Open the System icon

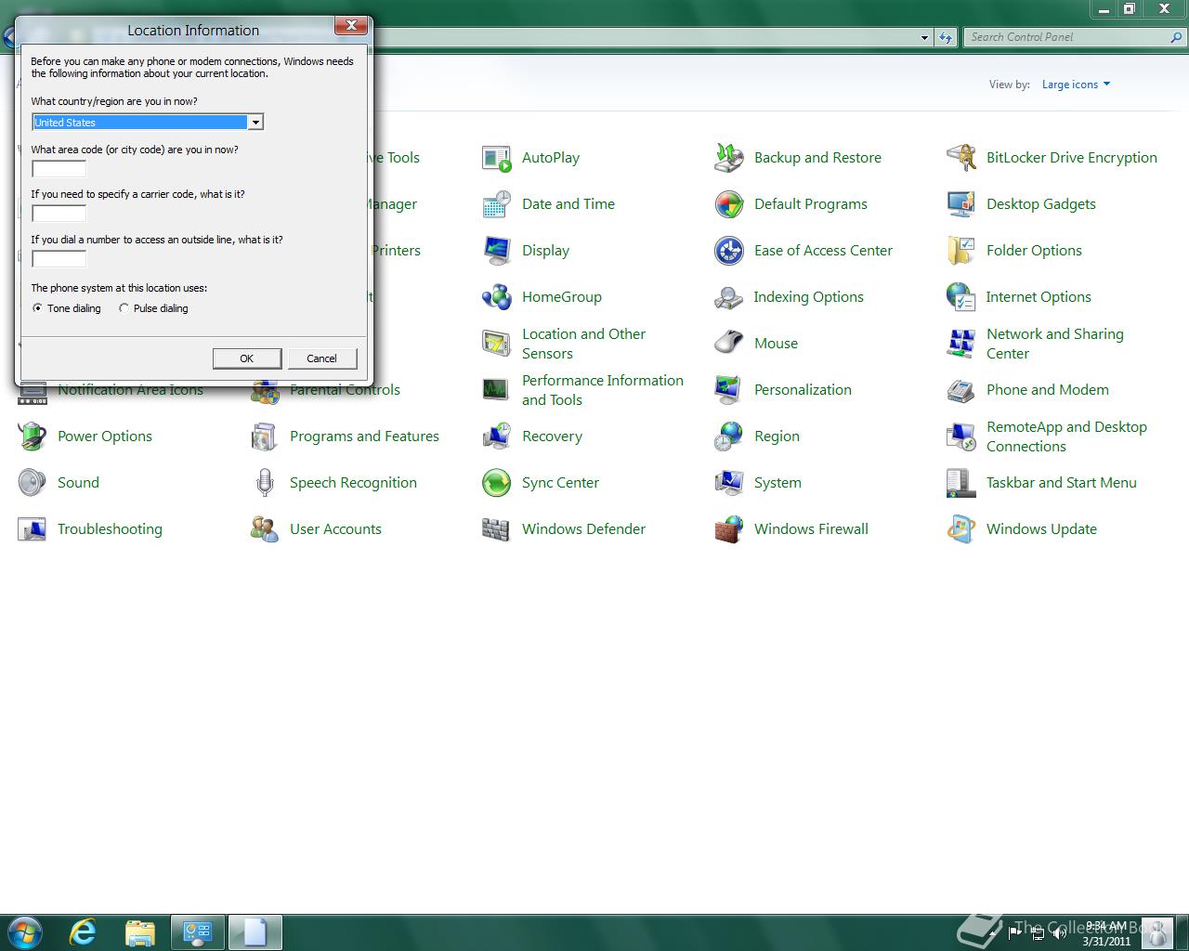729,483
